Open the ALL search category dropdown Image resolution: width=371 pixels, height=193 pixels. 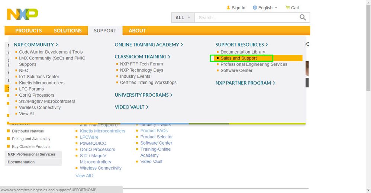(183, 17)
